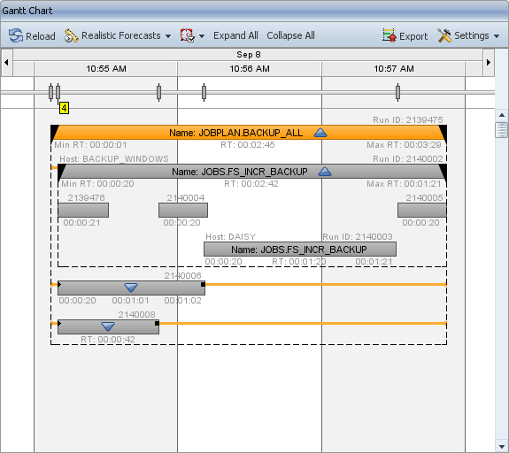Image resolution: width=509 pixels, height=453 pixels.
Task: Click the RT: 00:00:42 value
Action: pyautogui.click(x=108, y=340)
